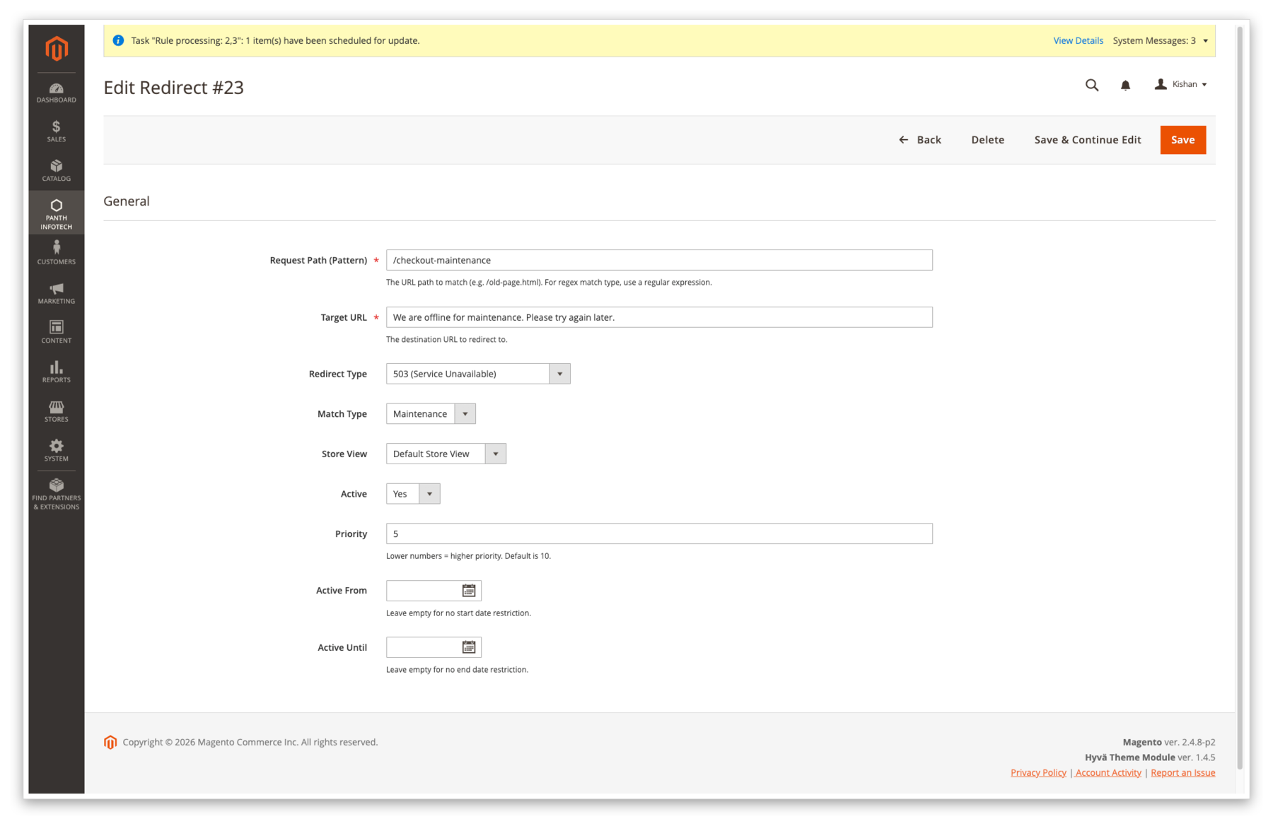Click the Customers sidebar icon
The width and height of the screenshot is (1273, 826).
(x=56, y=252)
